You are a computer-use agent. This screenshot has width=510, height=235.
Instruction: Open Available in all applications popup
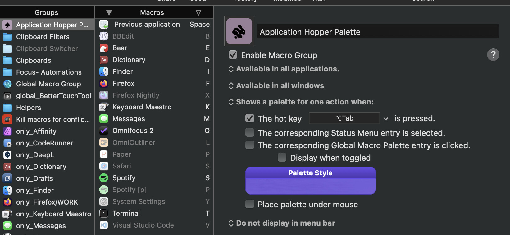284,69
